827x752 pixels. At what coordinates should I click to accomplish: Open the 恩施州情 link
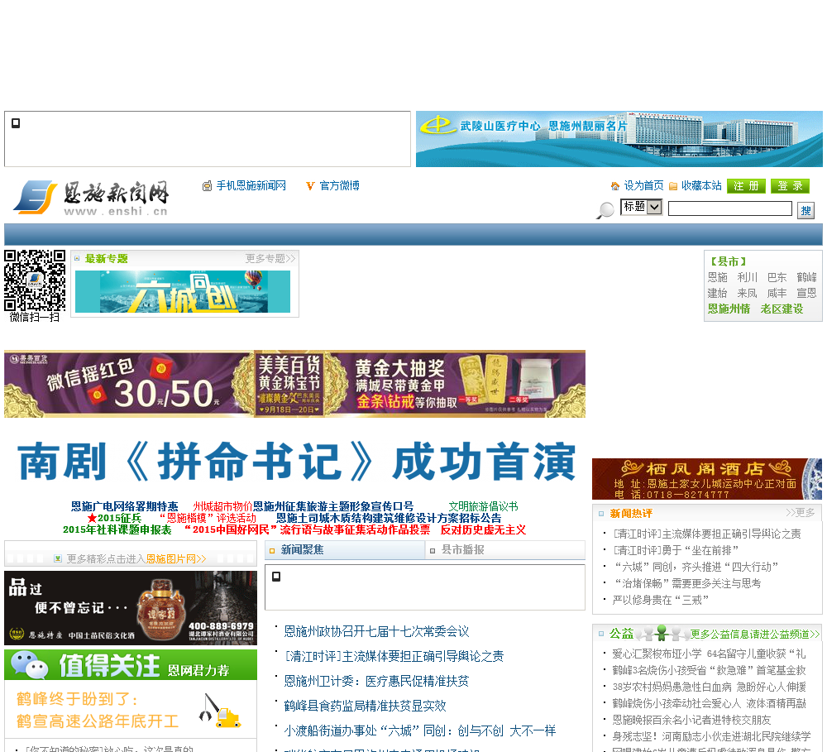point(729,309)
